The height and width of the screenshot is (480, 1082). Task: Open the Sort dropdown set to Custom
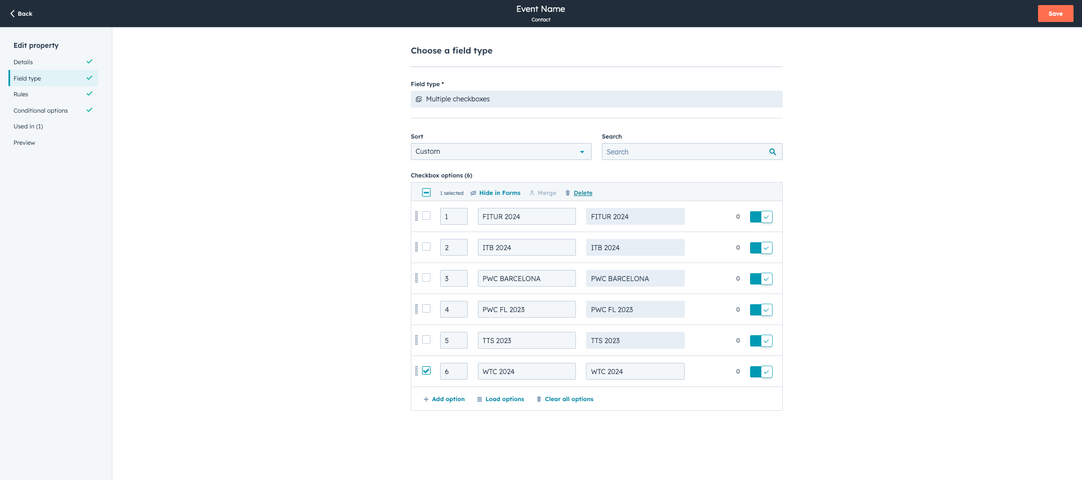[x=500, y=152]
